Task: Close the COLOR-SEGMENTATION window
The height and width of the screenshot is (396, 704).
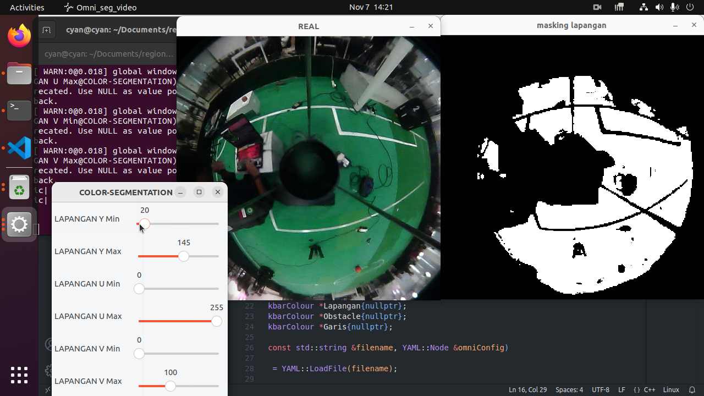Action: tap(218, 192)
